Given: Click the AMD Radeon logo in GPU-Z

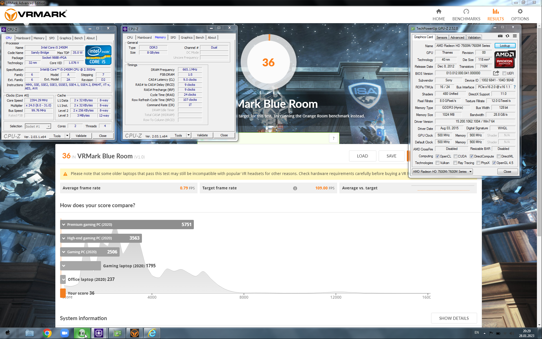Looking at the screenshot, I should click(x=504, y=59).
